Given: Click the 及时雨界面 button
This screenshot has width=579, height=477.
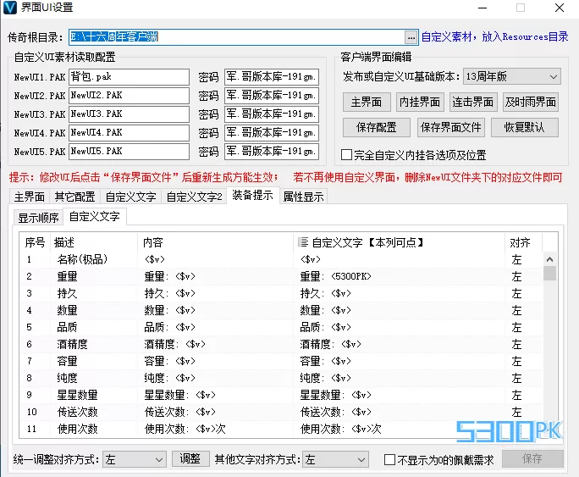Looking at the screenshot, I should pos(531,102).
